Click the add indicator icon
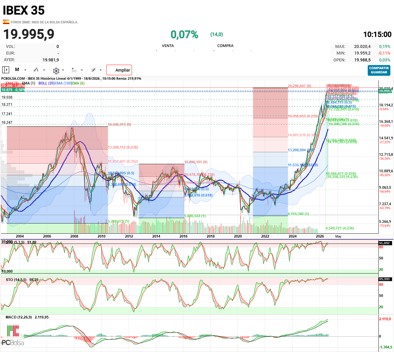This screenshot has width=394, height=352. [74, 70]
